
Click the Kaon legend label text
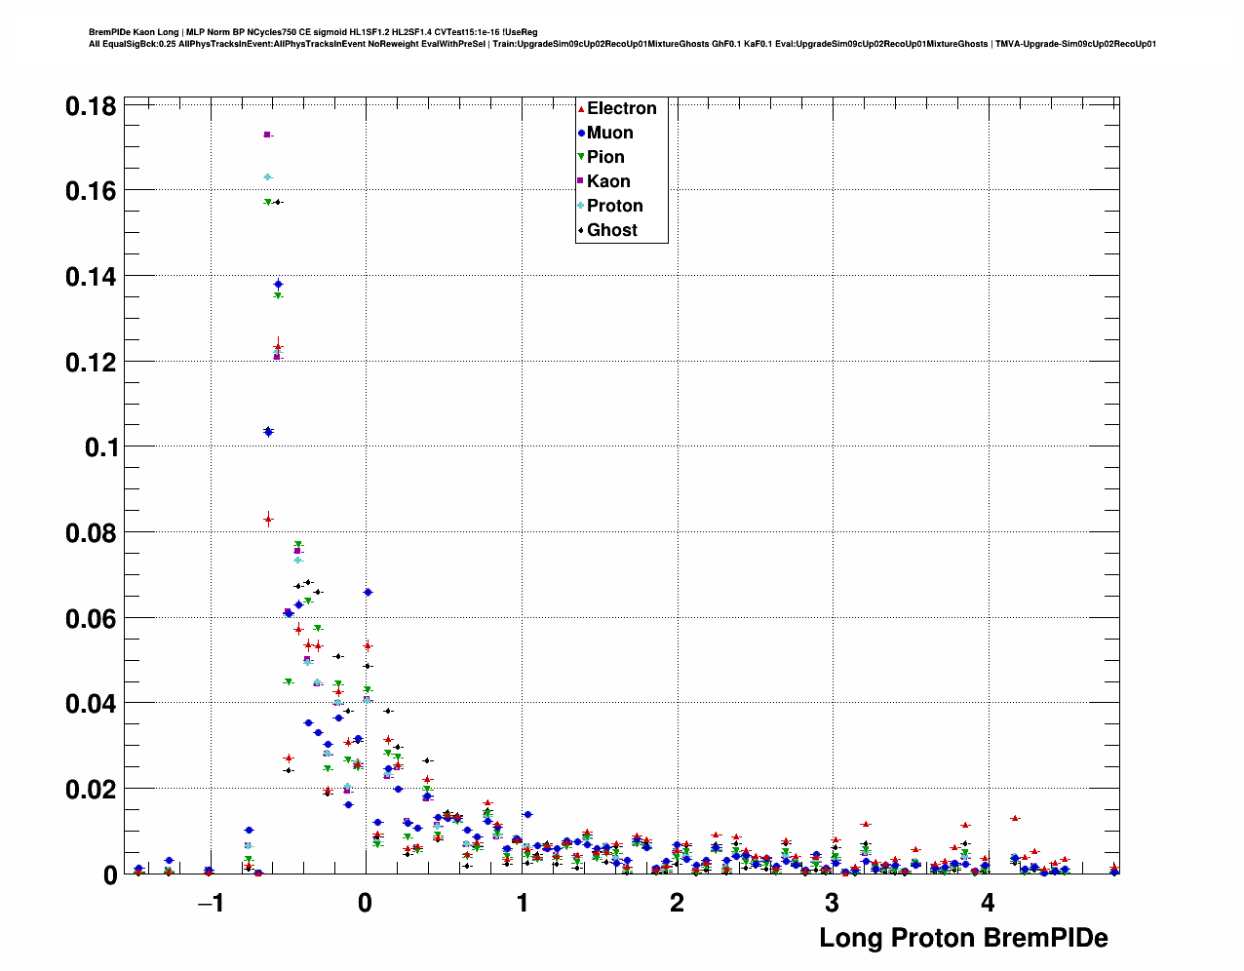tap(608, 181)
